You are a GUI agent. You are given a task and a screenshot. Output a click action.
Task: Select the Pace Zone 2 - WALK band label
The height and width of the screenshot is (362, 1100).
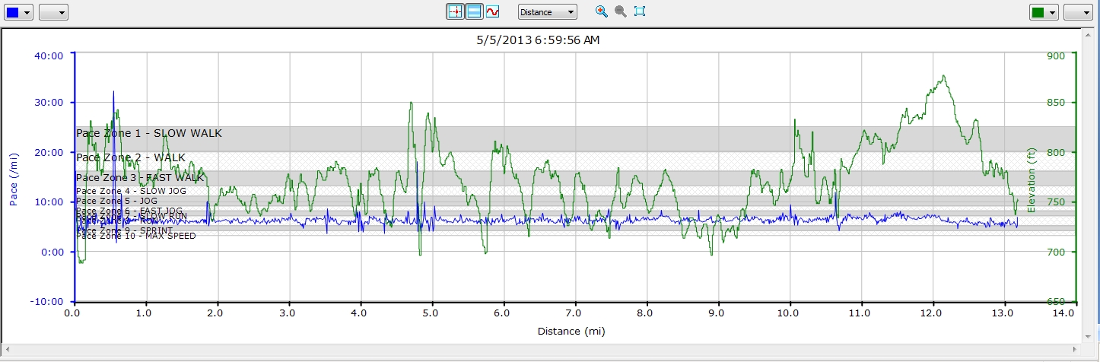click(x=131, y=157)
